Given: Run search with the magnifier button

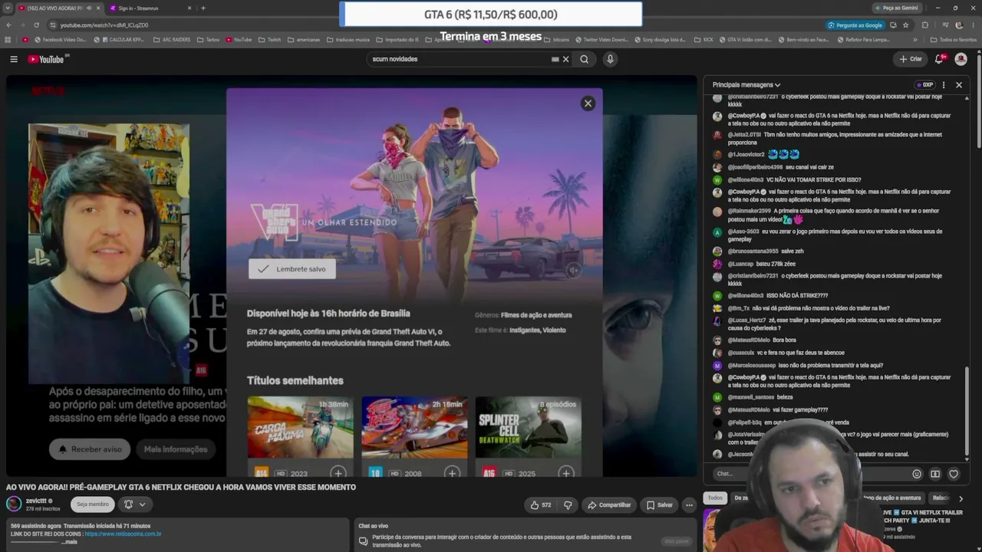Looking at the screenshot, I should click(585, 59).
